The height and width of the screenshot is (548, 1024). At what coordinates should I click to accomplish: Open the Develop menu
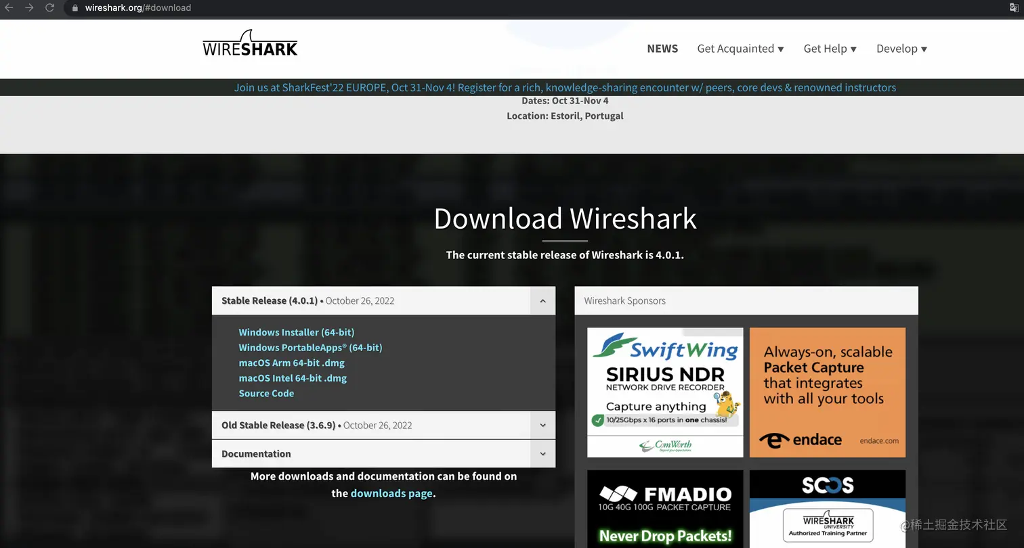point(901,49)
